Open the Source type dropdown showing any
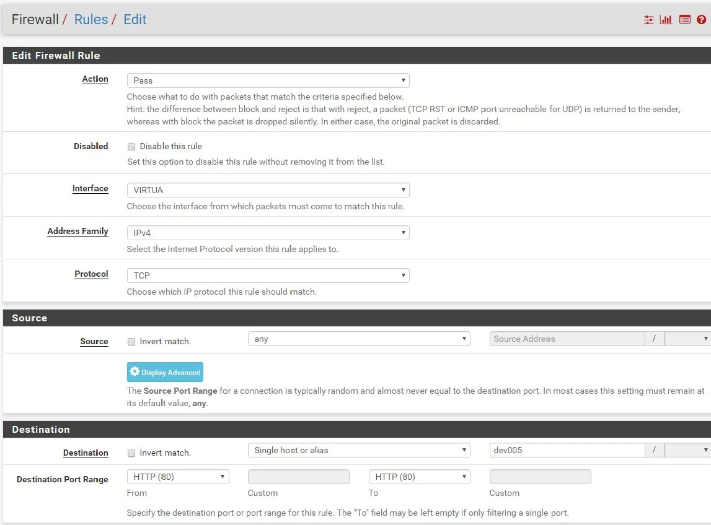The width and height of the screenshot is (711, 525). click(359, 339)
